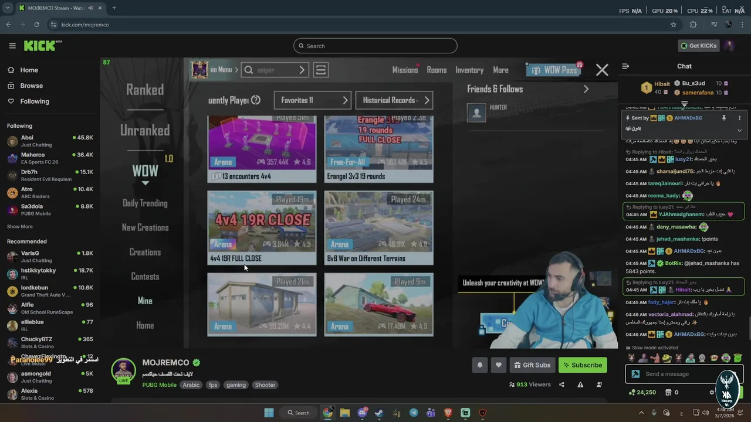Open the Kick hamburger menu
The height and width of the screenshot is (422, 751).
pos(12,46)
